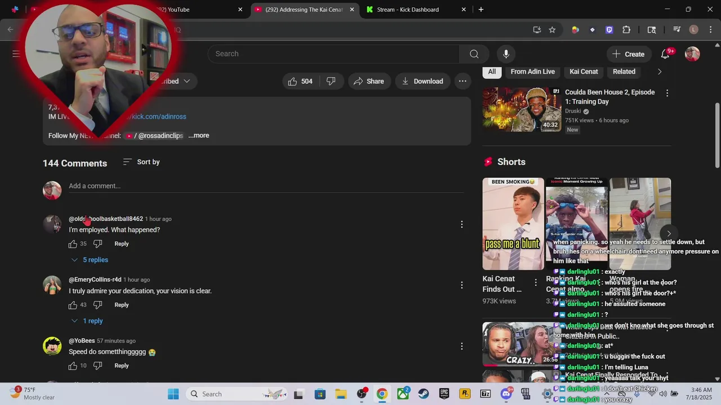
Task: Open the Sort by comments dropdown
Action: [x=141, y=162]
